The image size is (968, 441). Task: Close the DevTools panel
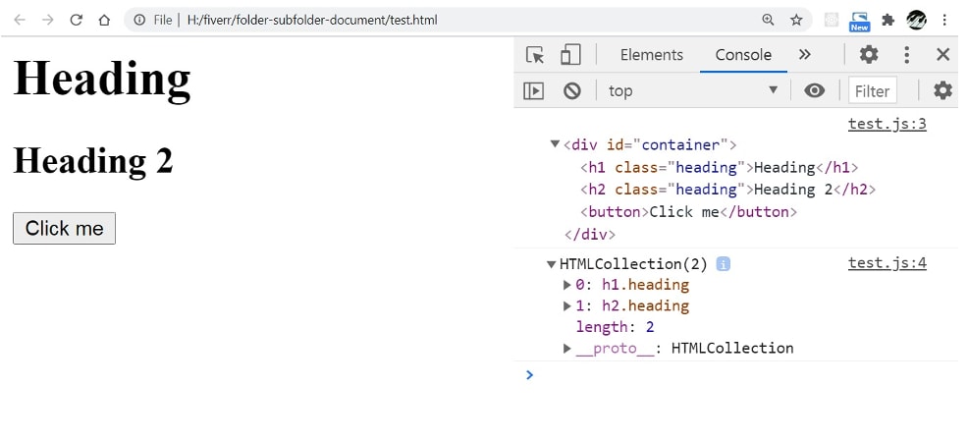pos(942,55)
